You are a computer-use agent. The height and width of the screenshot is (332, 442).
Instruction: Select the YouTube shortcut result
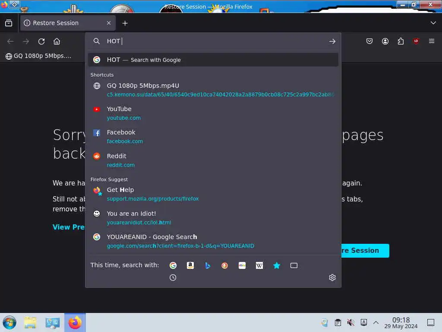(213, 113)
